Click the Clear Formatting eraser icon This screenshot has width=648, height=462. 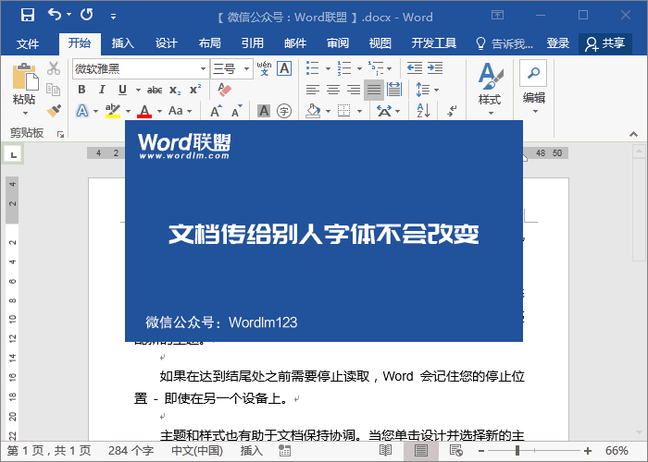pos(224,90)
